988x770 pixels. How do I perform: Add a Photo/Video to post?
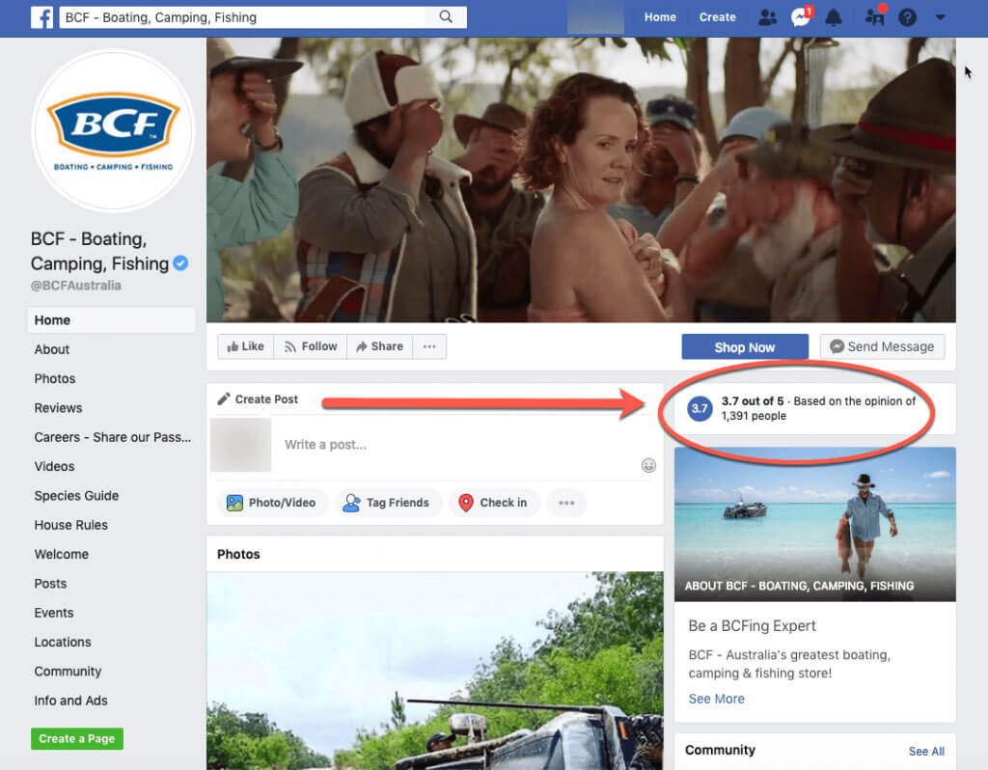click(x=271, y=503)
